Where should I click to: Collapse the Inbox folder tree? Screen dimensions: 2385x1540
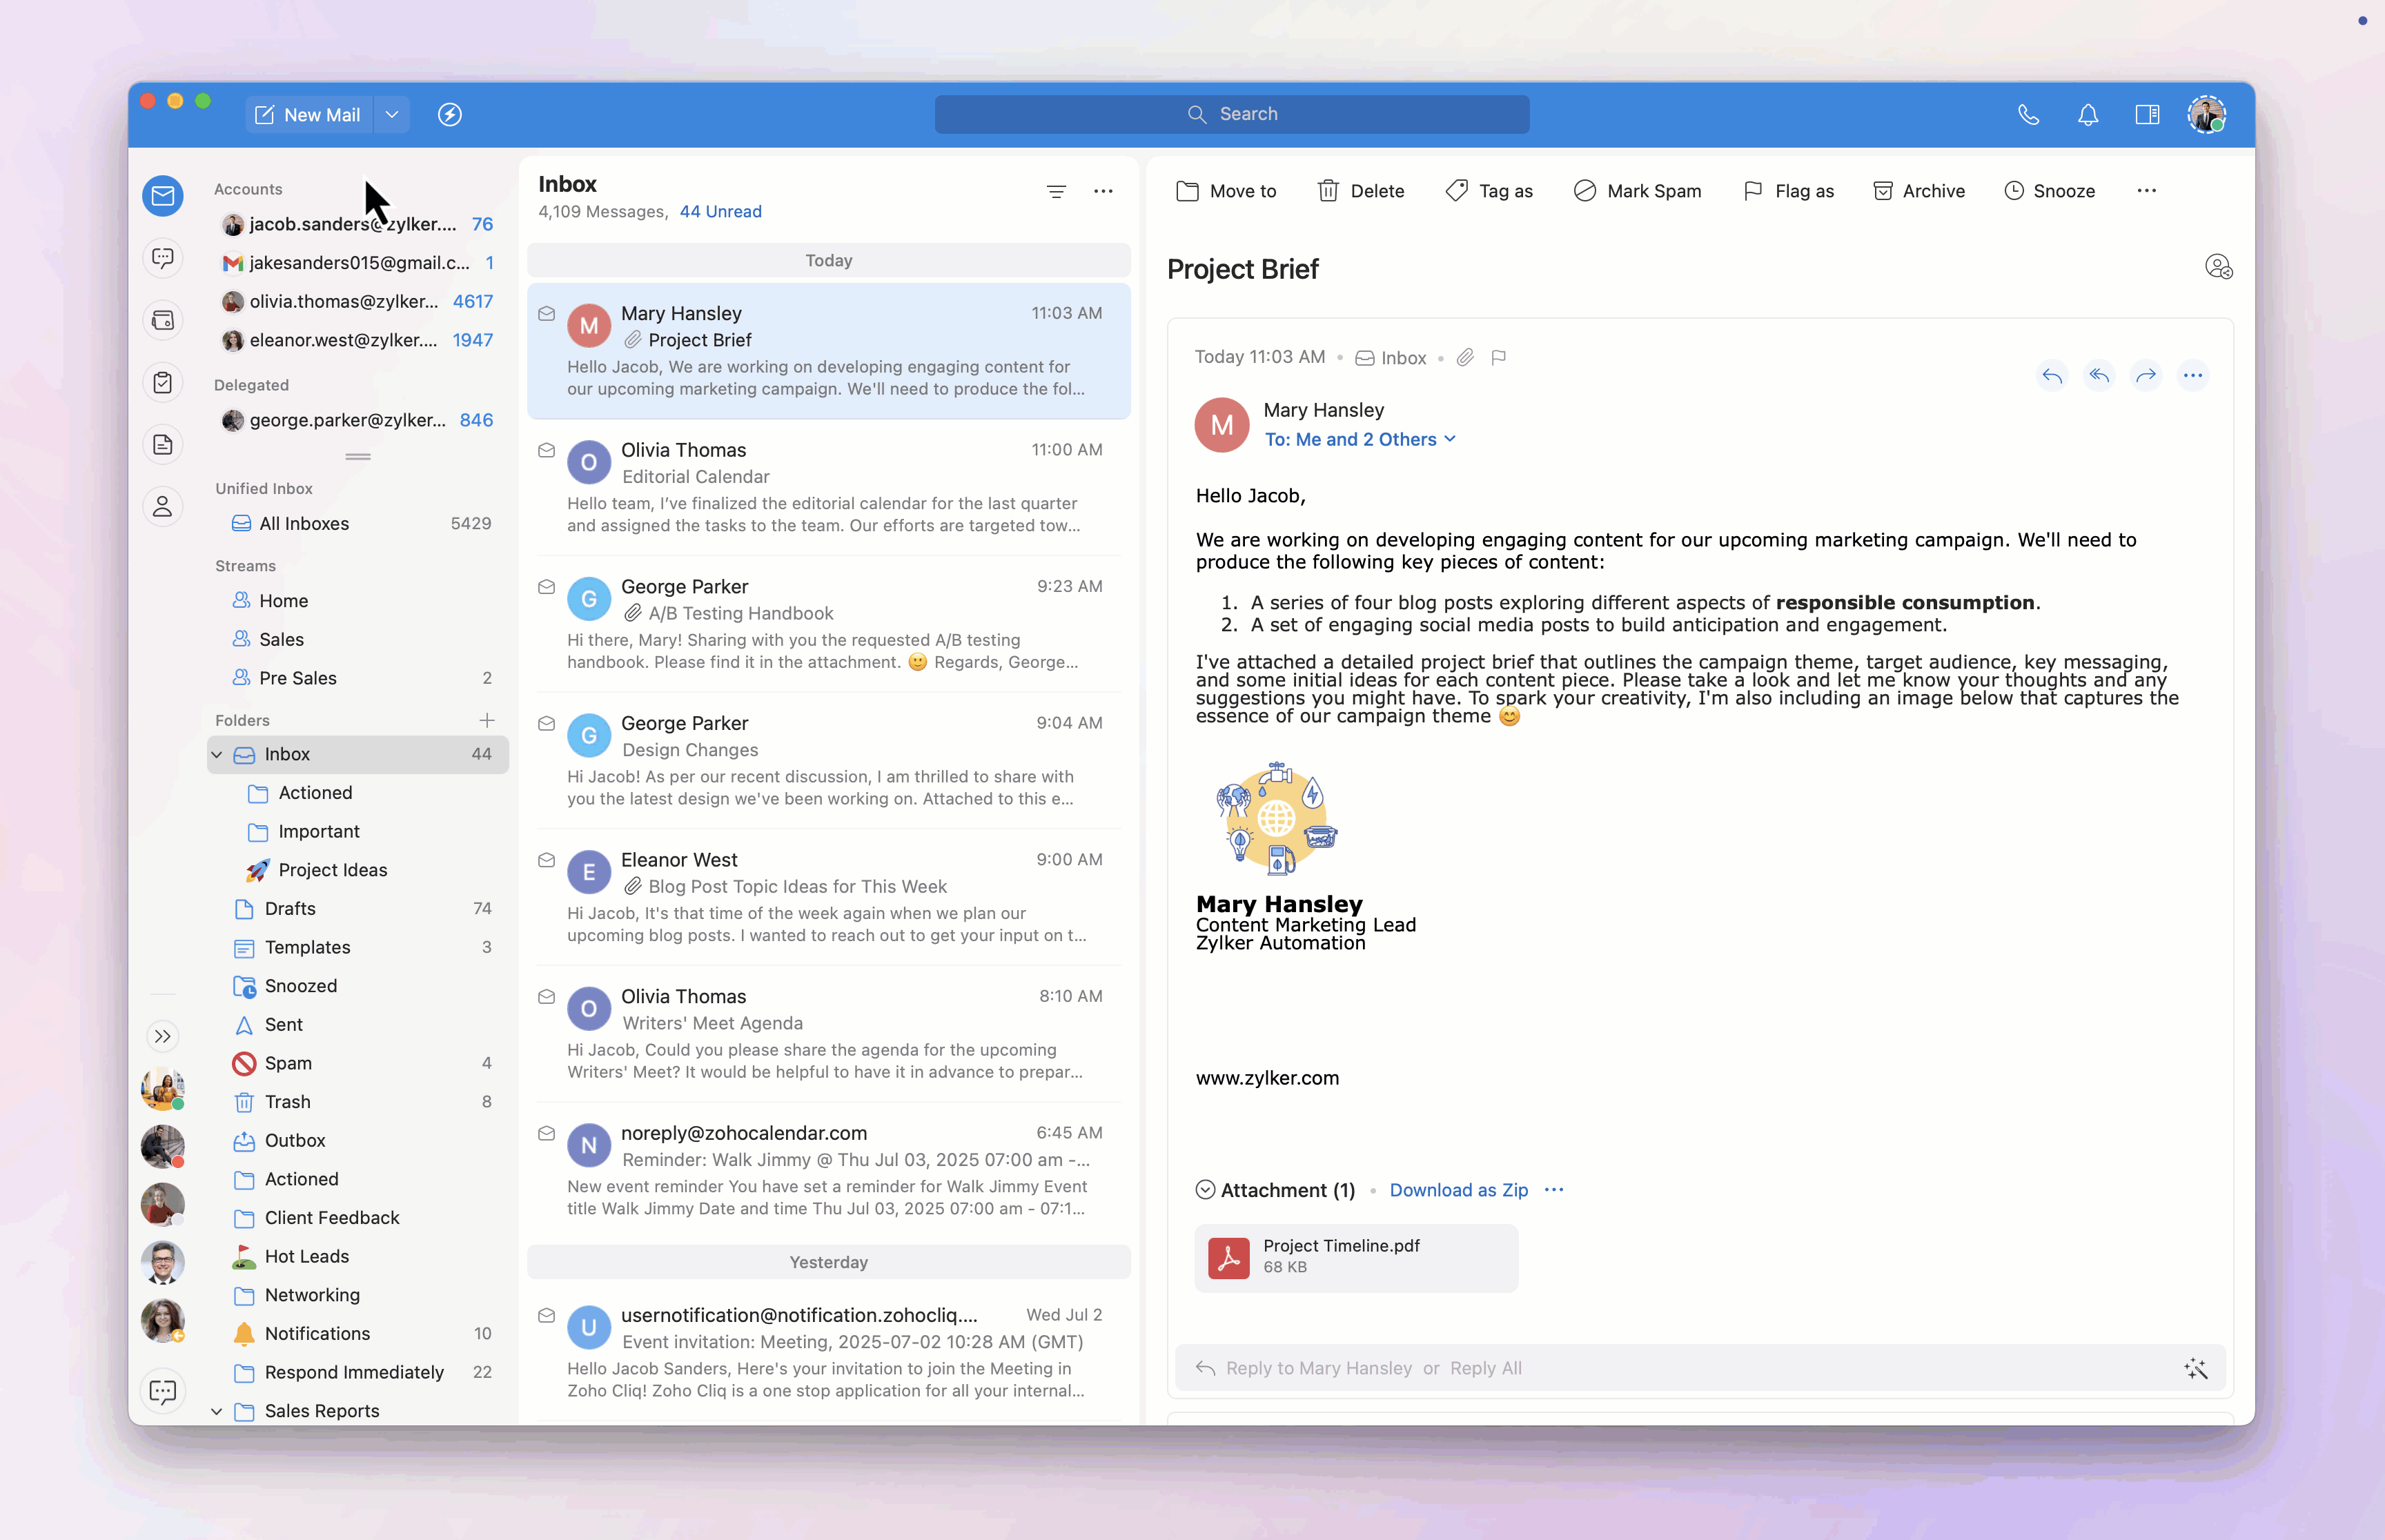(217, 755)
